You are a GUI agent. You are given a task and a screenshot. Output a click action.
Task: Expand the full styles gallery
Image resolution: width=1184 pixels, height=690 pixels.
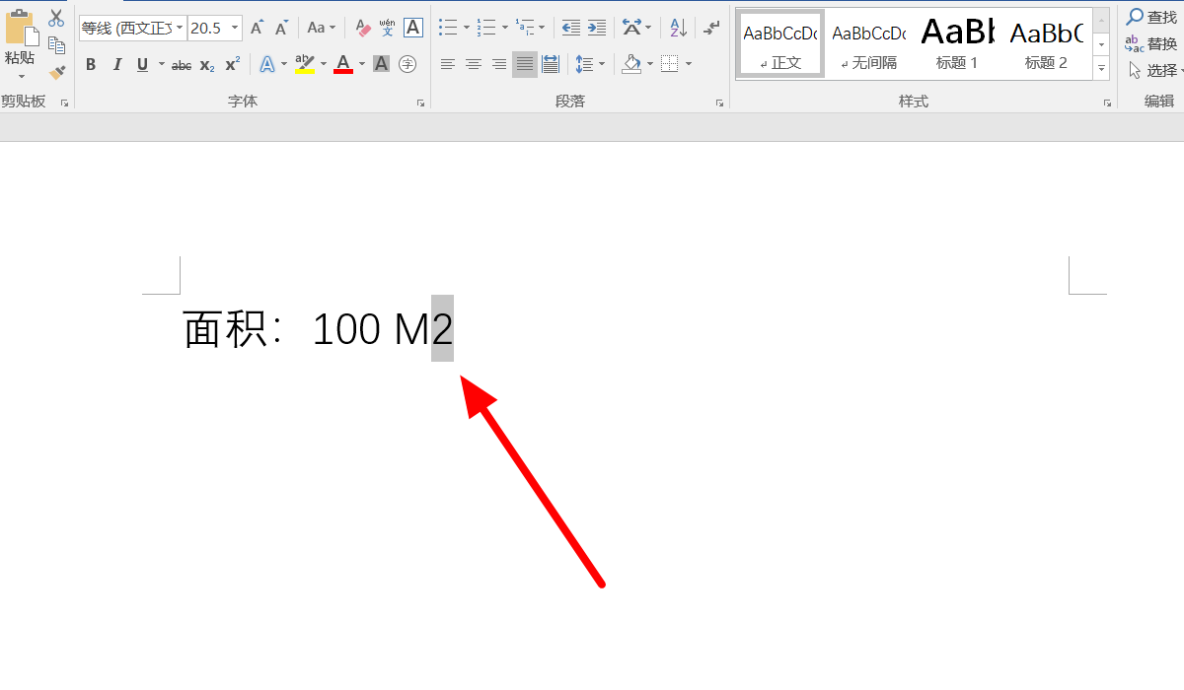coord(1101,70)
